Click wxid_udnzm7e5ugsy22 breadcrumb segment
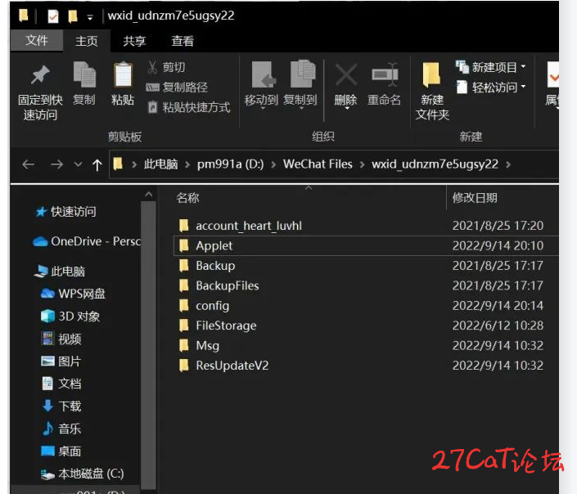577x494 pixels. coord(435,164)
